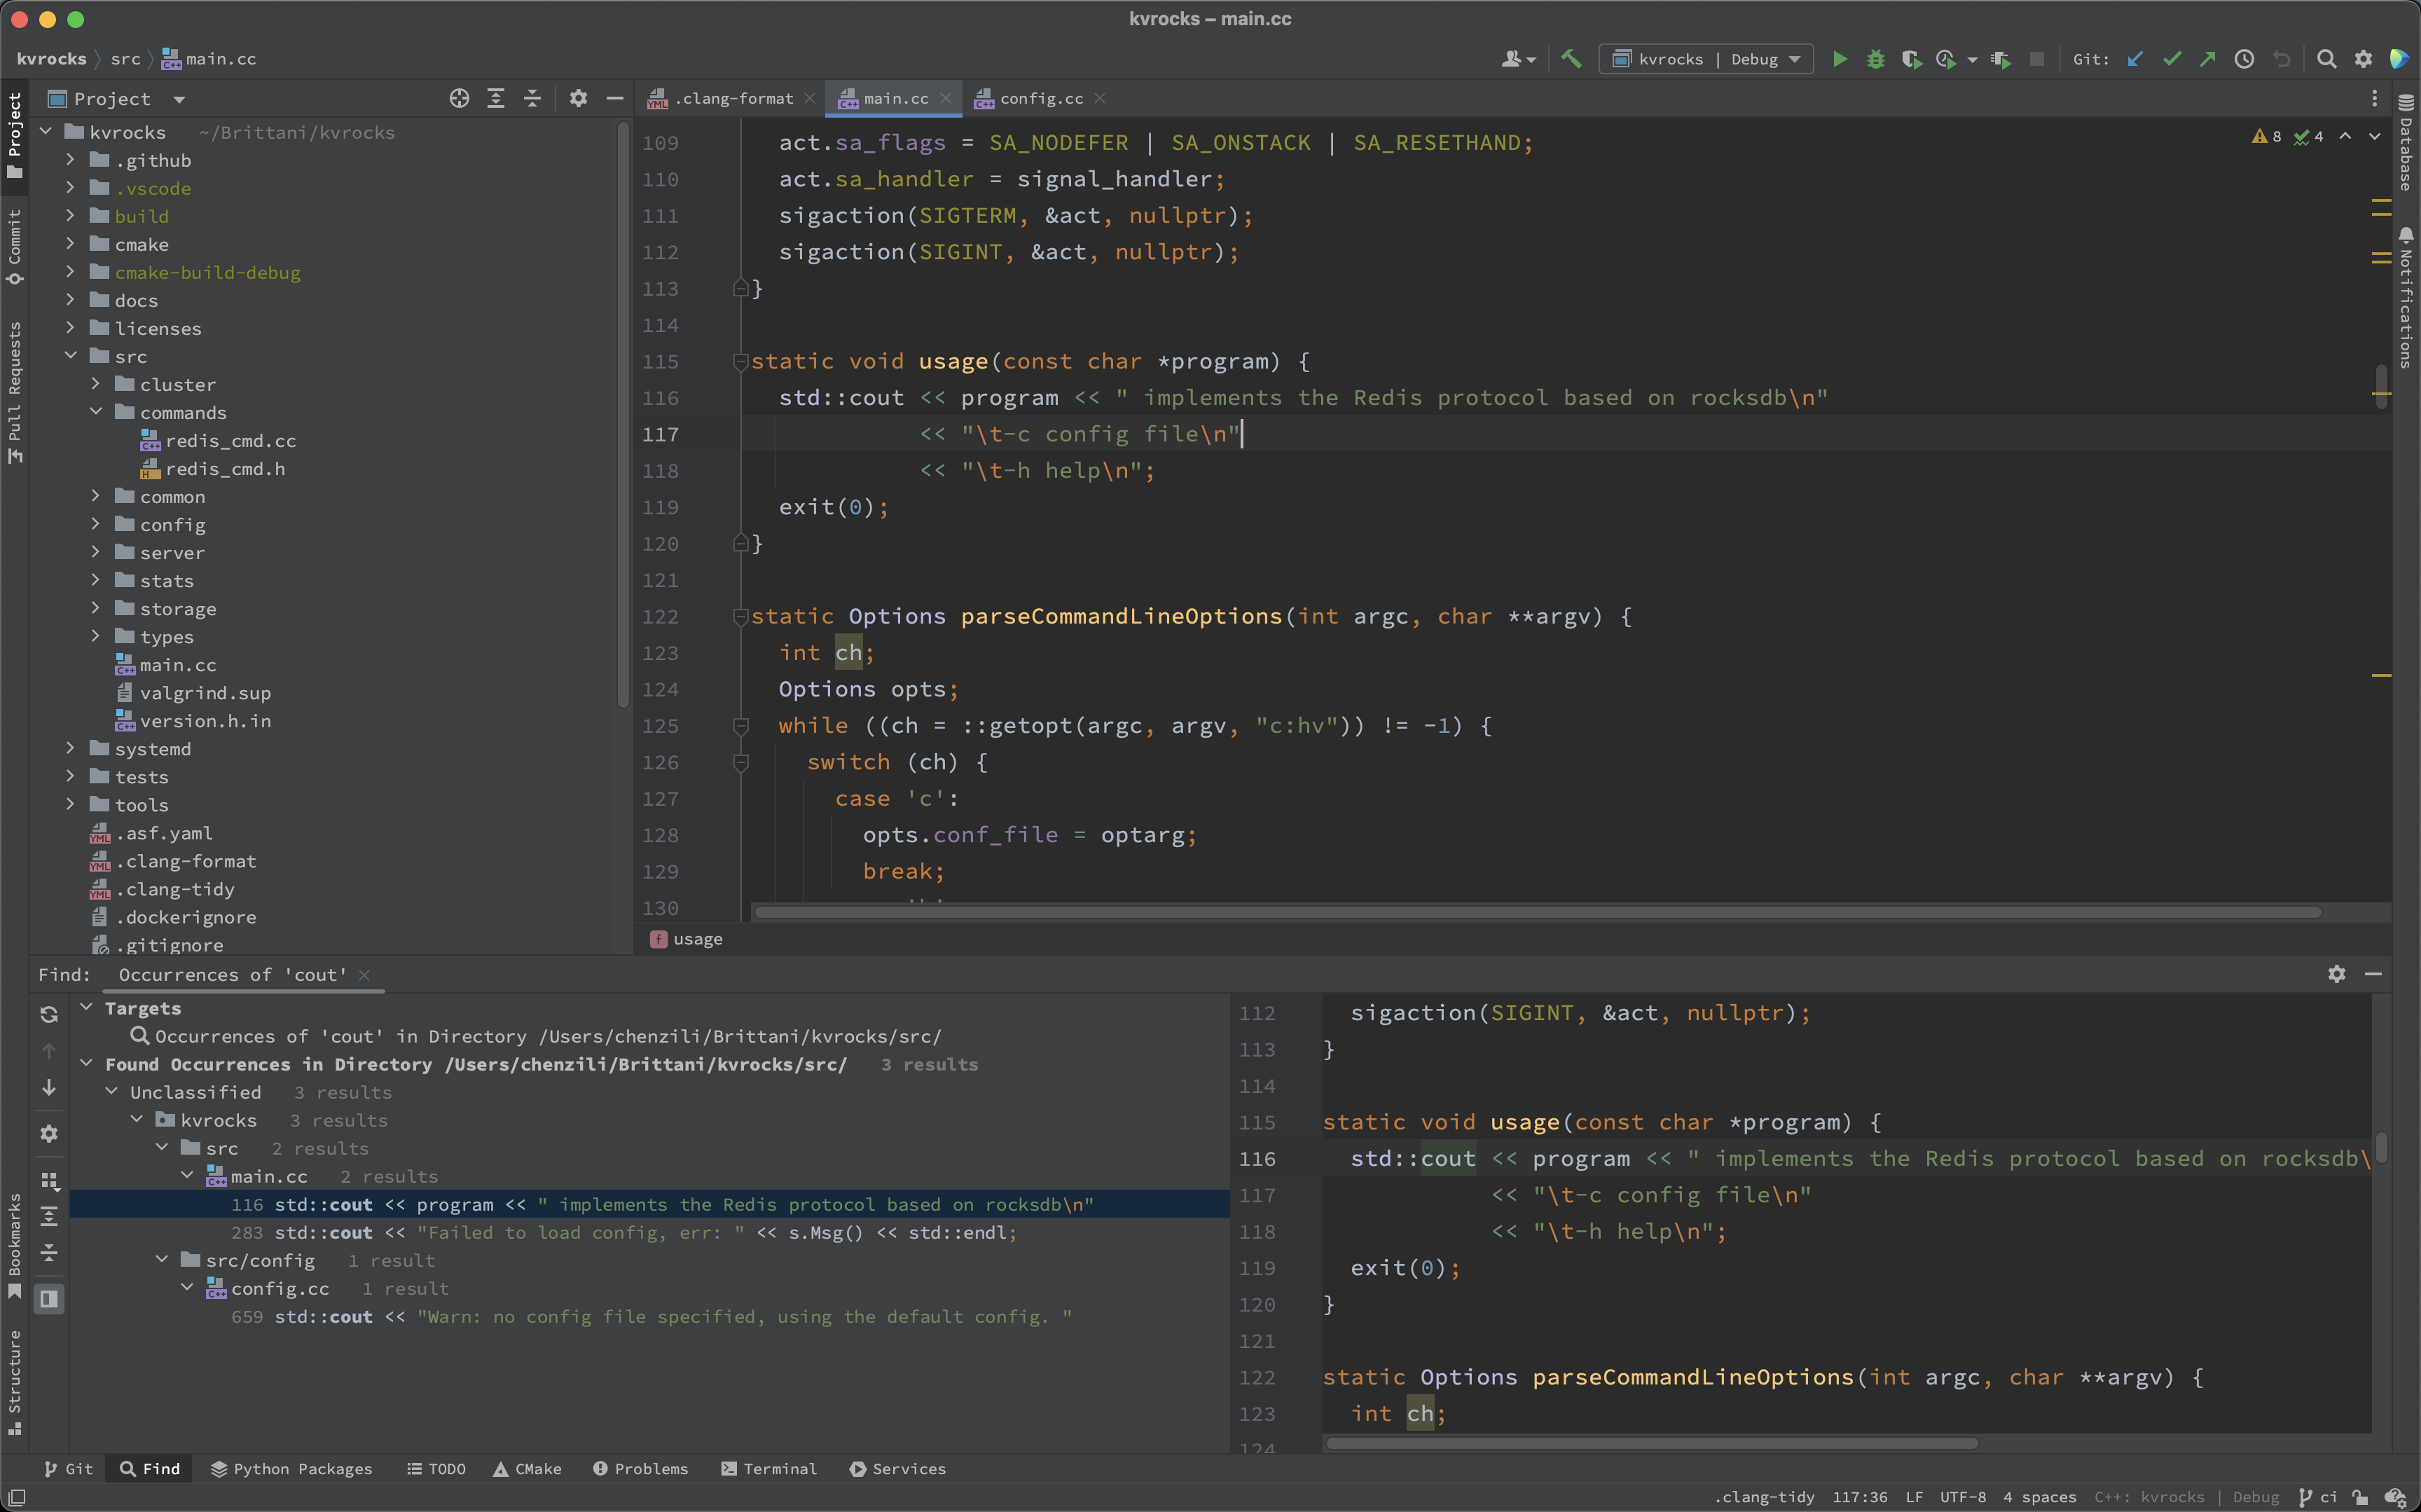This screenshot has height=1512, width=2421.
Task: Expand the cluster folder under src
Action: [x=97, y=384]
